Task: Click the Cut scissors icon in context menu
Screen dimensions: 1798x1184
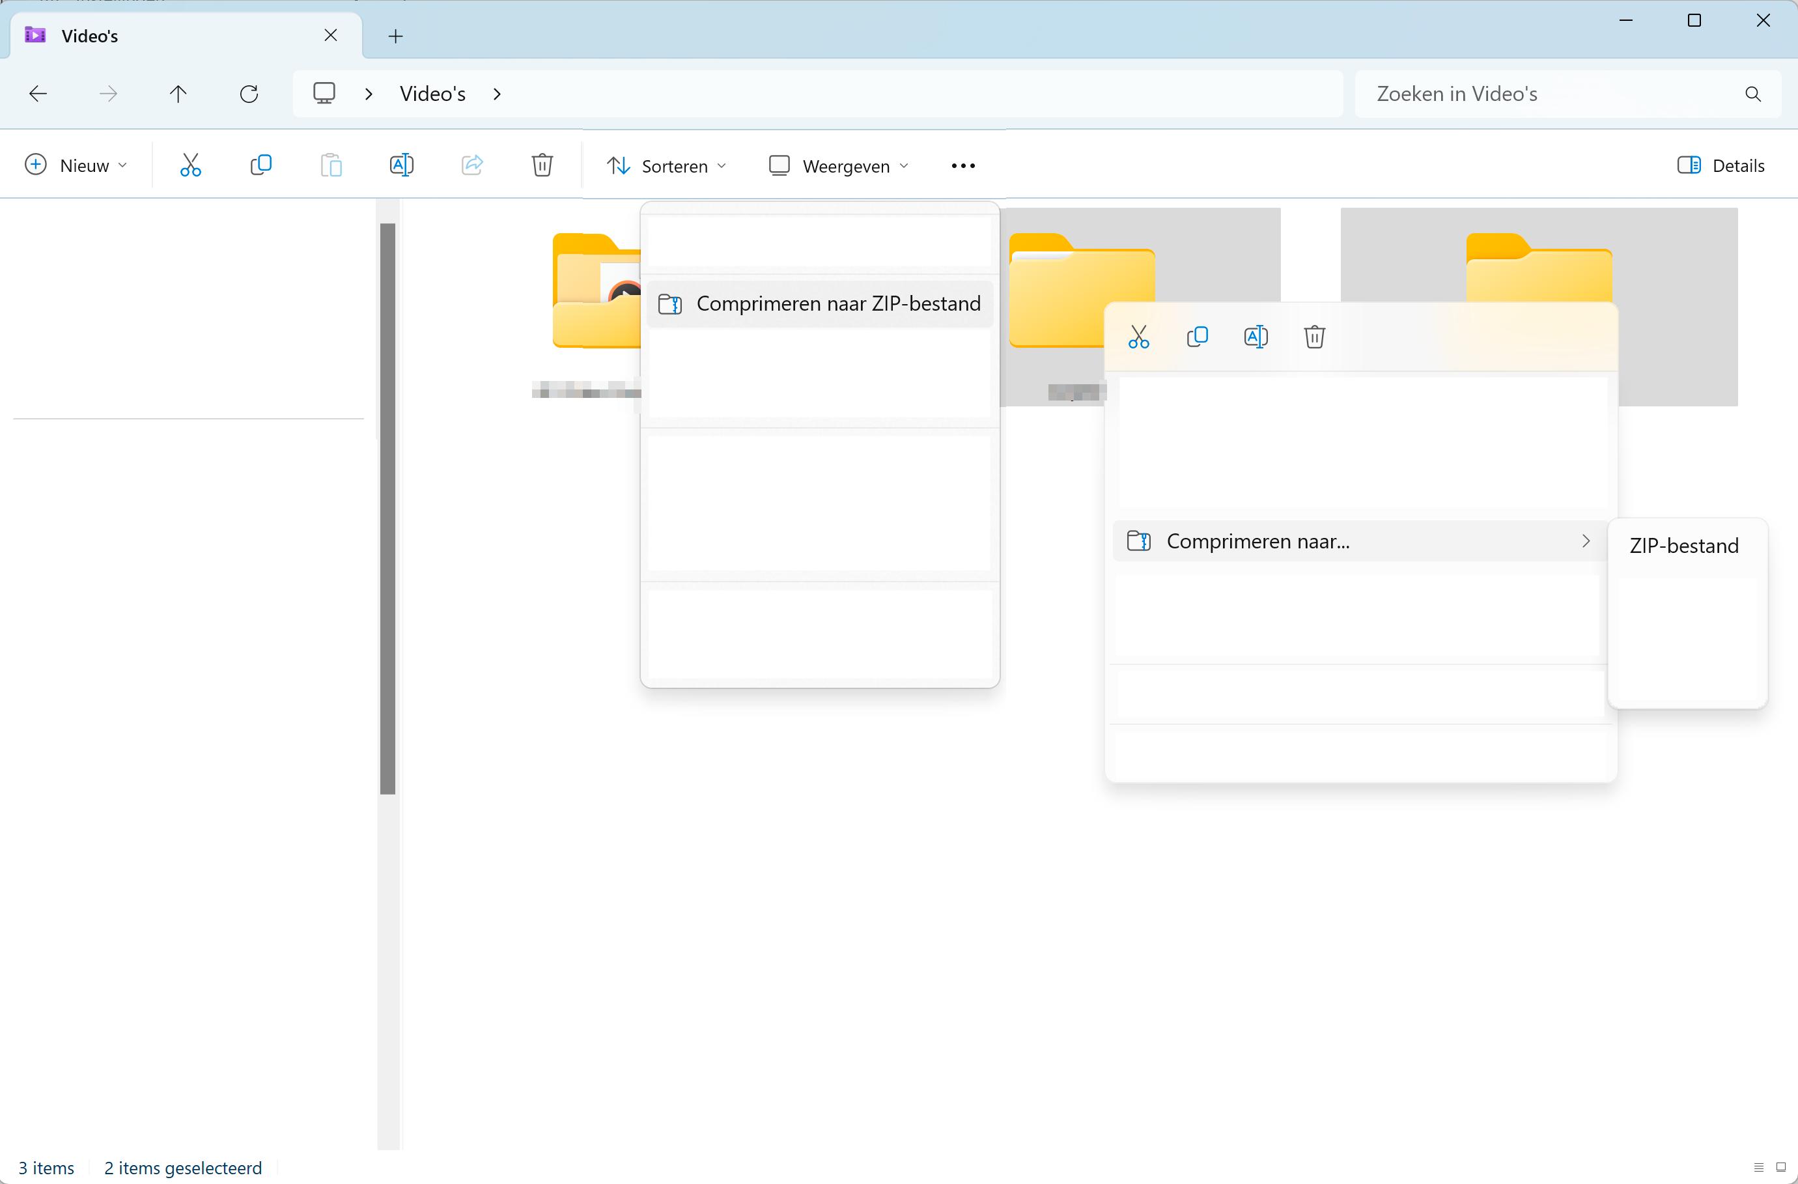Action: point(1138,337)
